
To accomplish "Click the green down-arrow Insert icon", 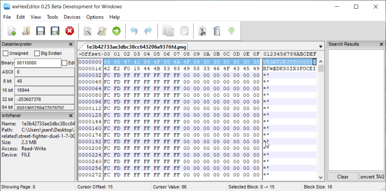I will click(x=231, y=31).
